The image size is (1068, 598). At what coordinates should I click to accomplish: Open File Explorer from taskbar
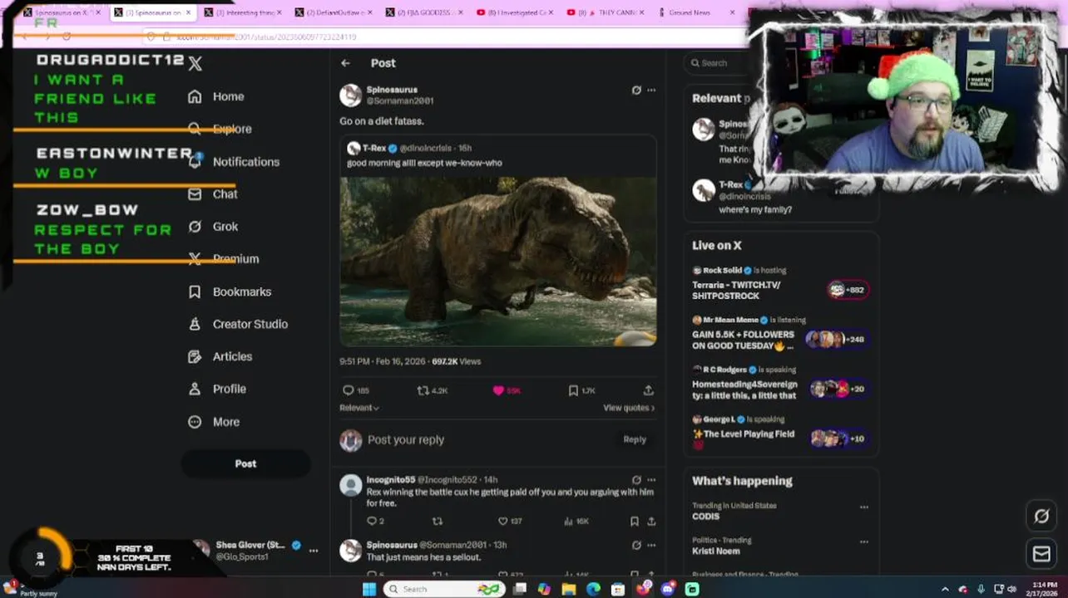(x=568, y=589)
